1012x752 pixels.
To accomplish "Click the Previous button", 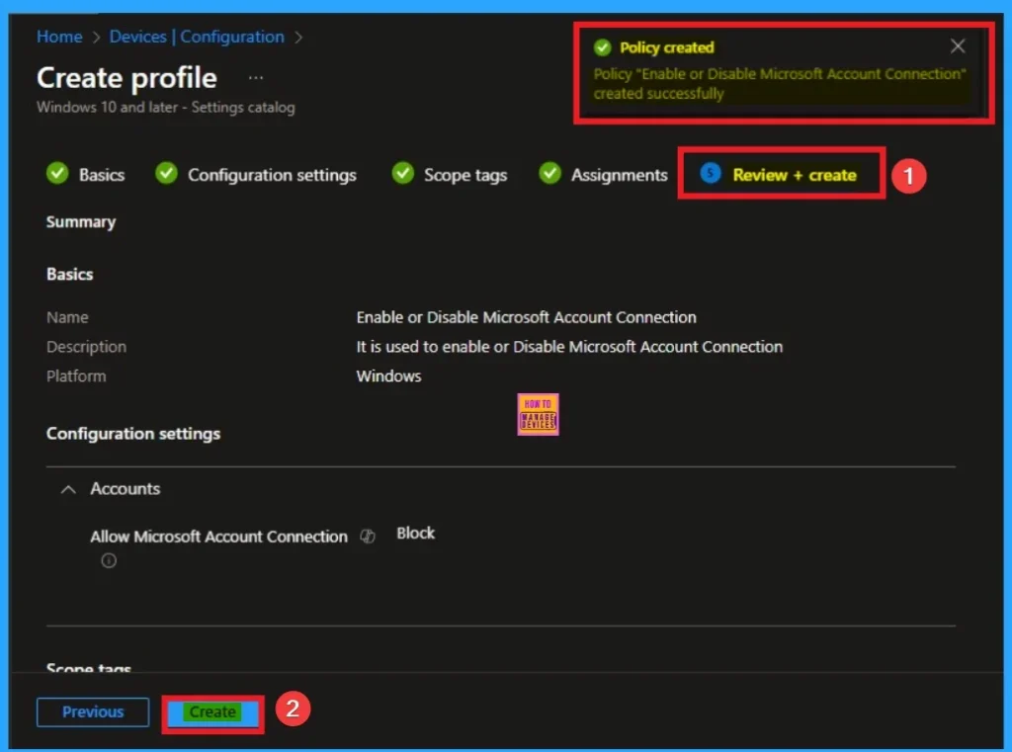I will [x=93, y=712].
